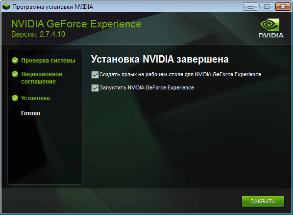The image size is (293, 215).
Task: Select the Лицензионное соглашение step
Action: pos(42,78)
